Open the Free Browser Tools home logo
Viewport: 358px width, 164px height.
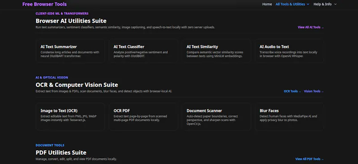point(44,4)
